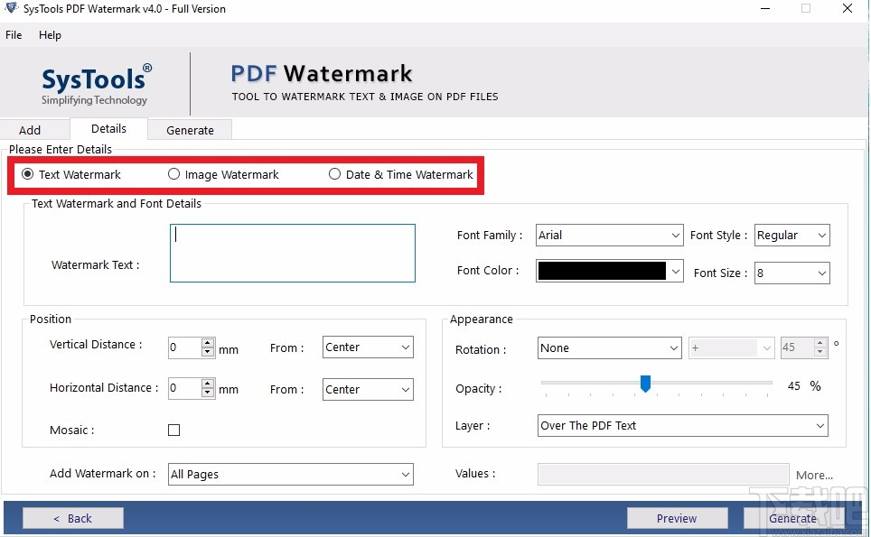Open the File menu

click(x=14, y=35)
